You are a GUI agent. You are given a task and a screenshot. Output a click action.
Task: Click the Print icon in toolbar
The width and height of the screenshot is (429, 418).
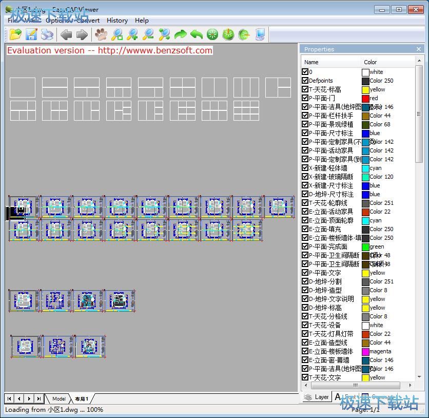point(47,34)
